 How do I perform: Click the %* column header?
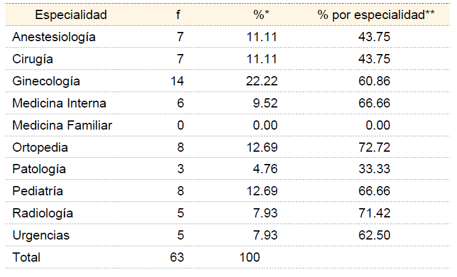point(260,15)
